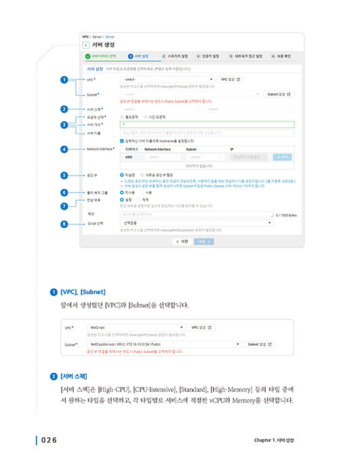This screenshot has width=339, height=463.
Task: Open the top Subnet 생성 external link button
Action: tap(279, 94)
